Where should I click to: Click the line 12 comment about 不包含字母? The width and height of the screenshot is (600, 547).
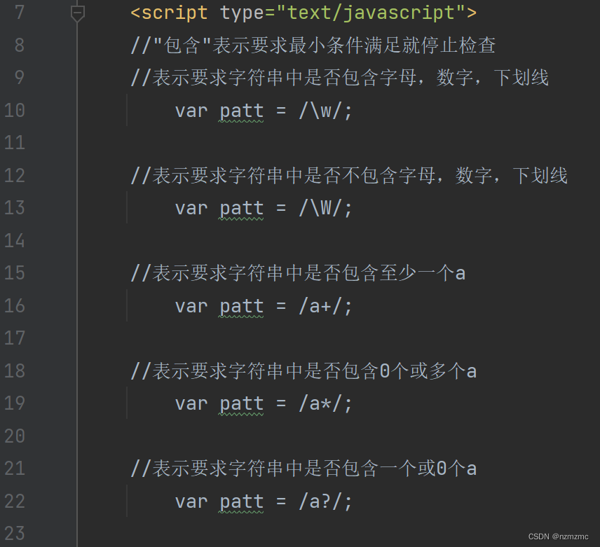[349, 176]
